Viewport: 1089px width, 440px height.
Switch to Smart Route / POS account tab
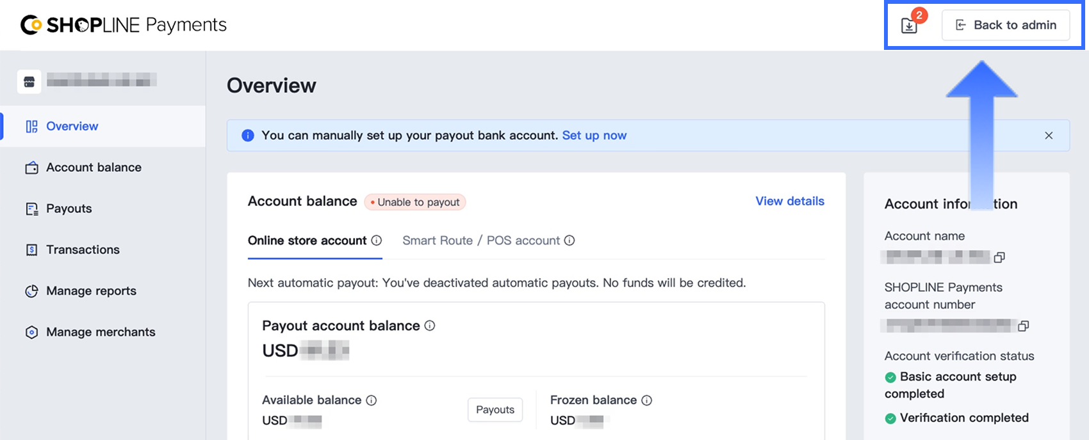coord(480,240)
